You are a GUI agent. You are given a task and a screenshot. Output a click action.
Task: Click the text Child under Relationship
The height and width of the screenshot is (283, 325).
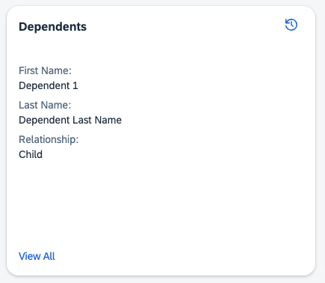tap(31, 154)
